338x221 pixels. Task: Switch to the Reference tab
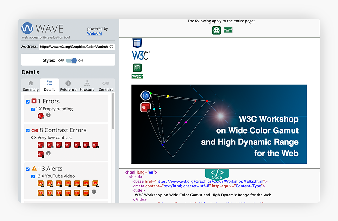pos(68,86)
